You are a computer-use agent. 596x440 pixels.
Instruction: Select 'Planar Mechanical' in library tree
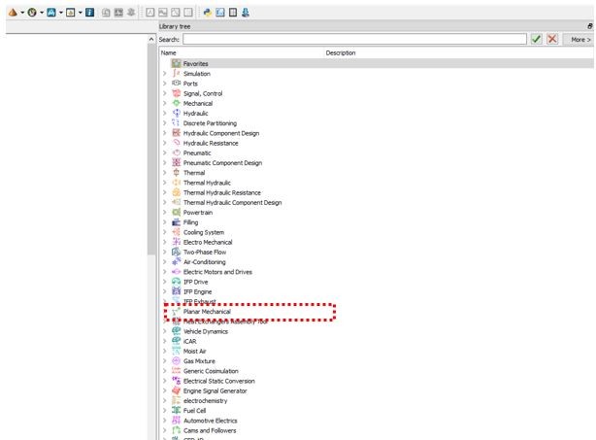207,312
